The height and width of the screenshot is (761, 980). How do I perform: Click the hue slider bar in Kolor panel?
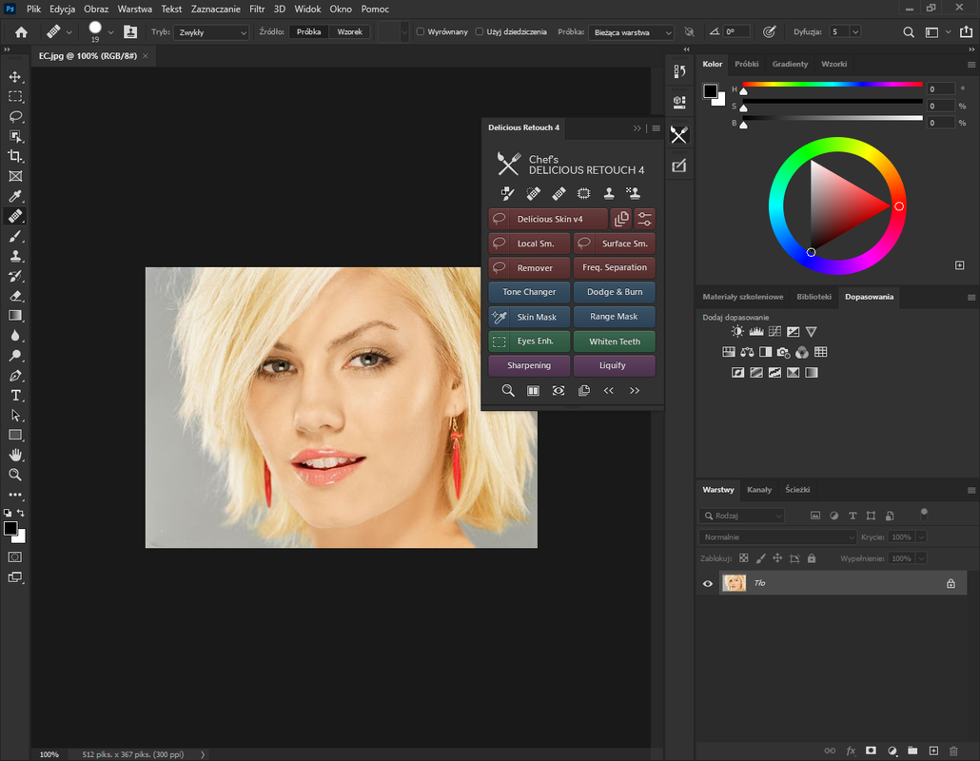pyautogui.click(x=833, y=84)
